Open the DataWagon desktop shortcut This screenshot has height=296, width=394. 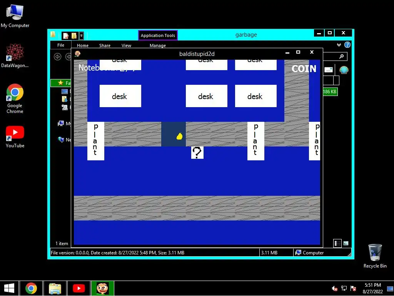point(15,56)
